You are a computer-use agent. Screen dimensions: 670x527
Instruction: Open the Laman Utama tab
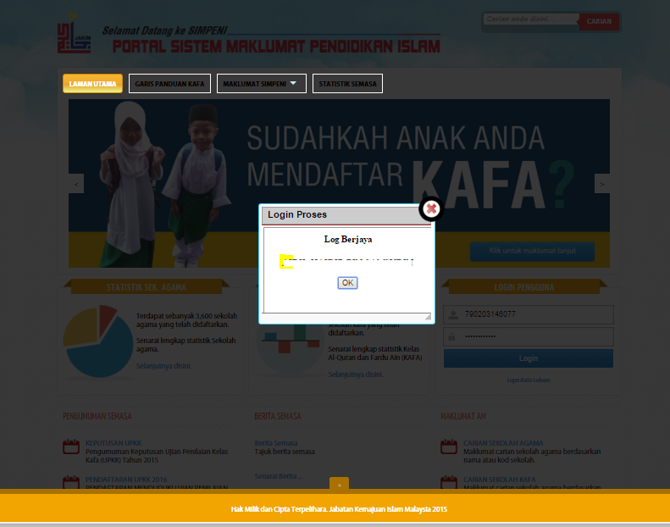[92, 84]
